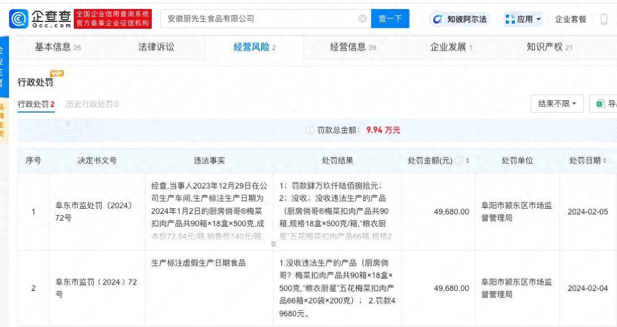Click the info icon beside 罚款总金额
Screen dimensions: 617x327
(310, 130)
